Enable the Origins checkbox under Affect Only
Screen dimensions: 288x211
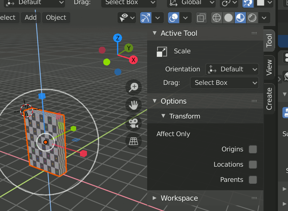point(253,149)
